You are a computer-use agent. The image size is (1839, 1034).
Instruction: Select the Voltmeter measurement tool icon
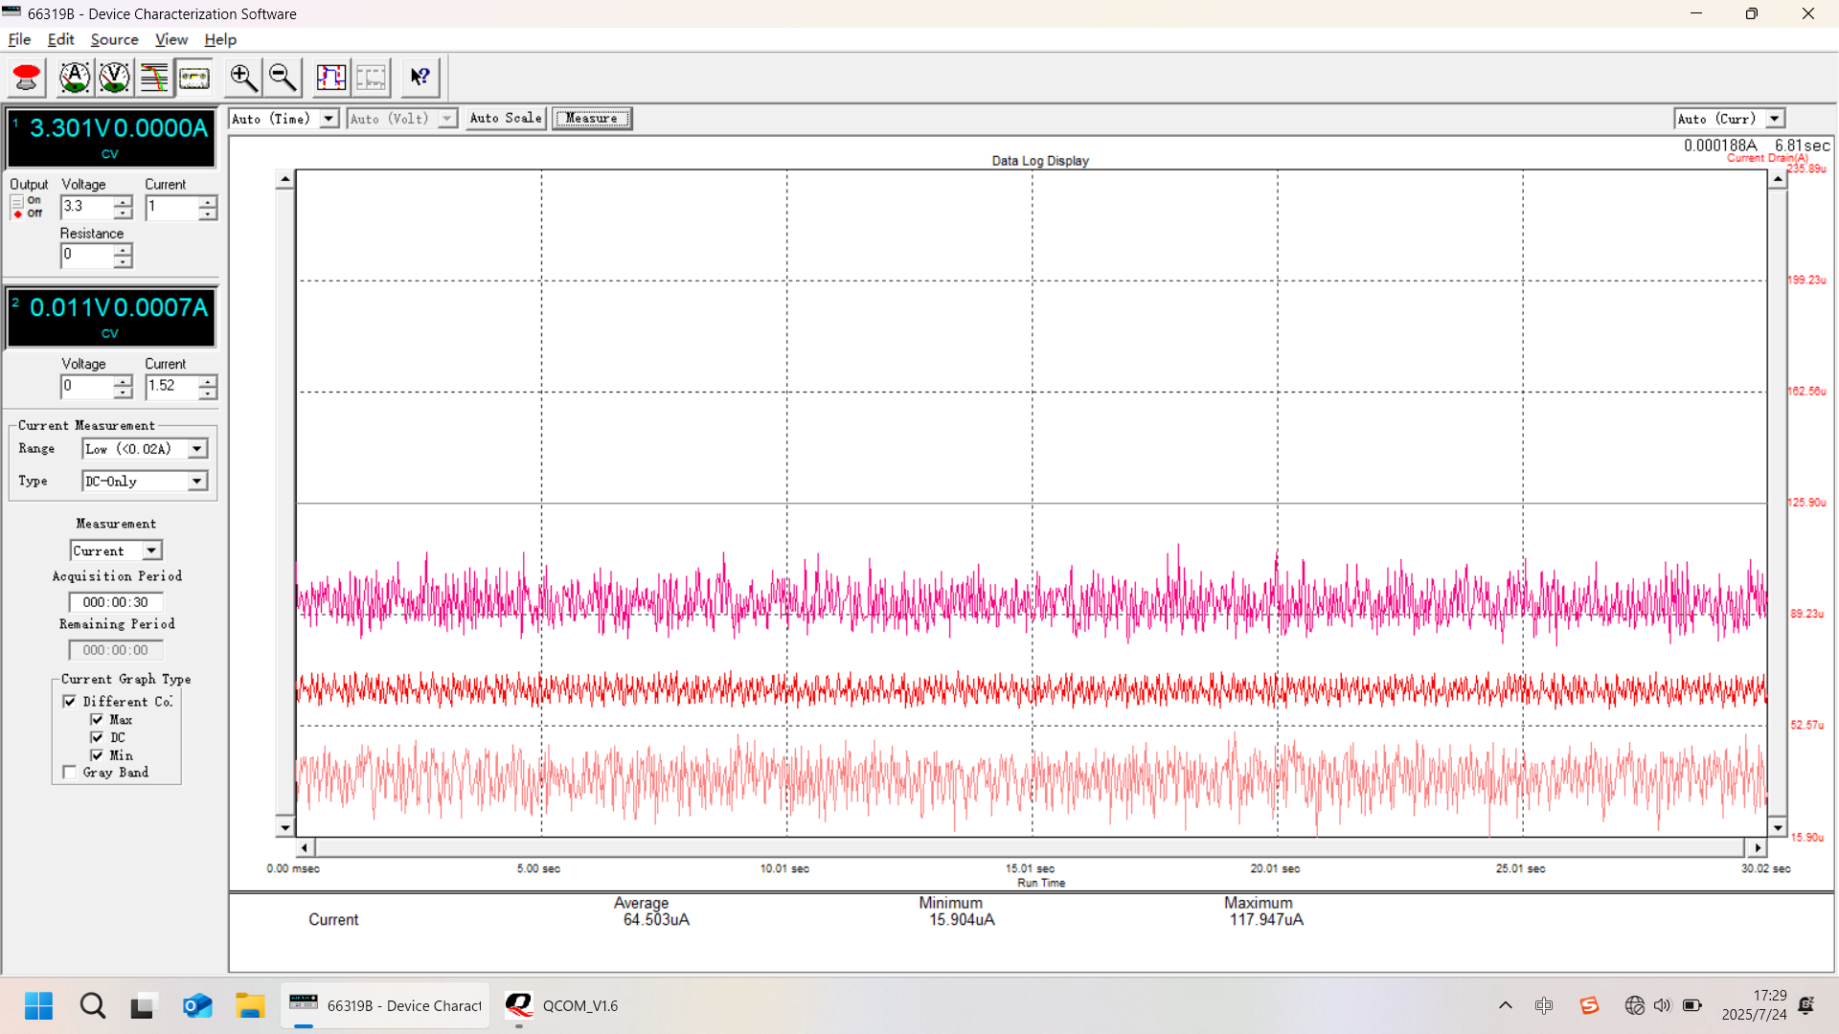114,78
